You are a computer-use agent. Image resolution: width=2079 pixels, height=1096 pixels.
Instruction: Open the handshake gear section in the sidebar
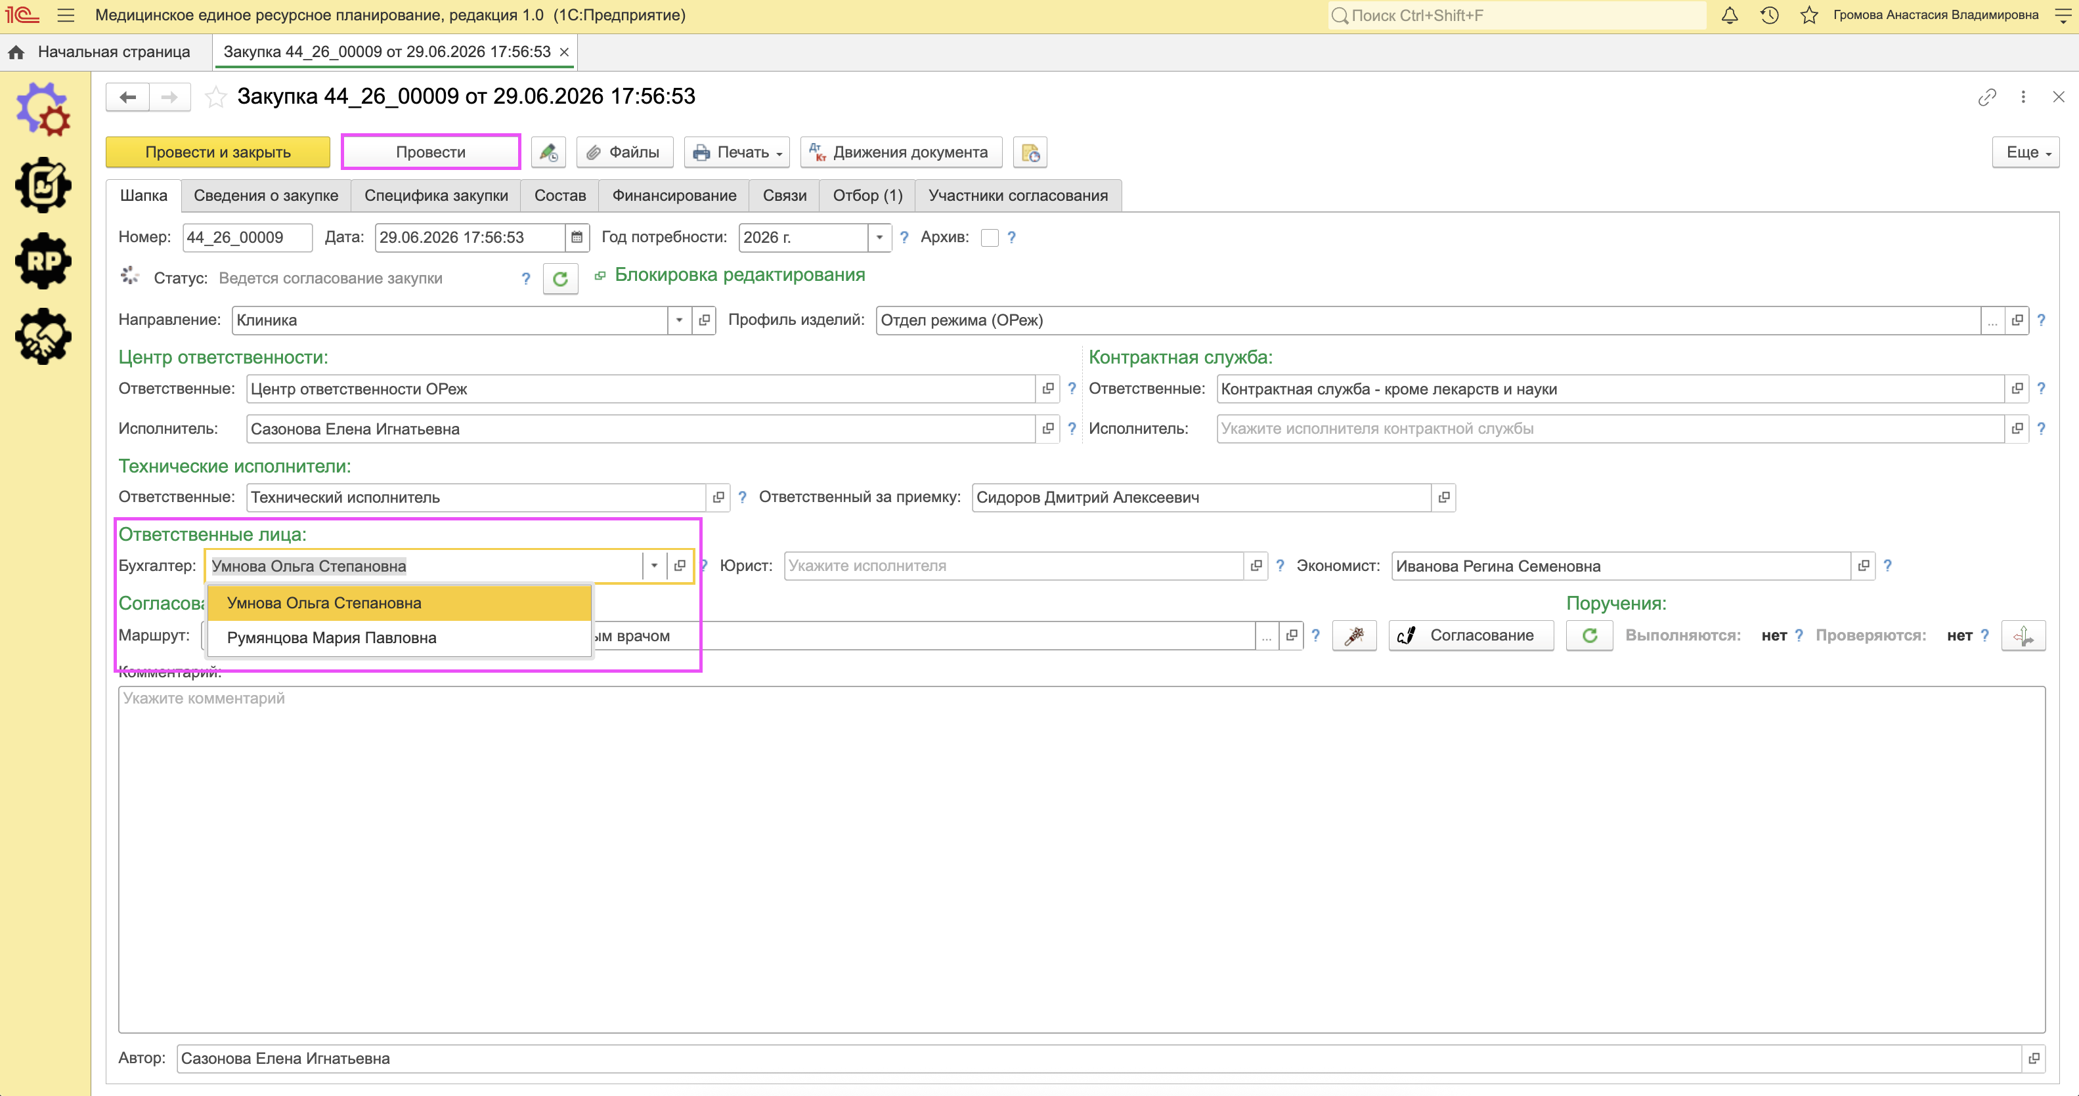point(43,336)
